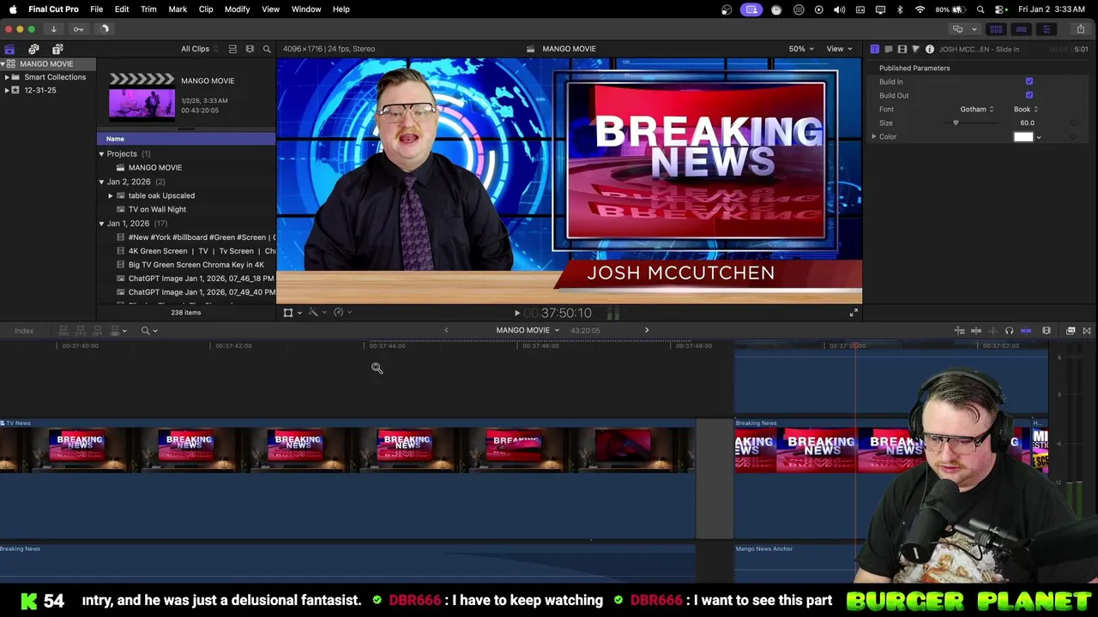Play the viewer video
This screenshot has width=1098, height=617.
click(516, 314)
